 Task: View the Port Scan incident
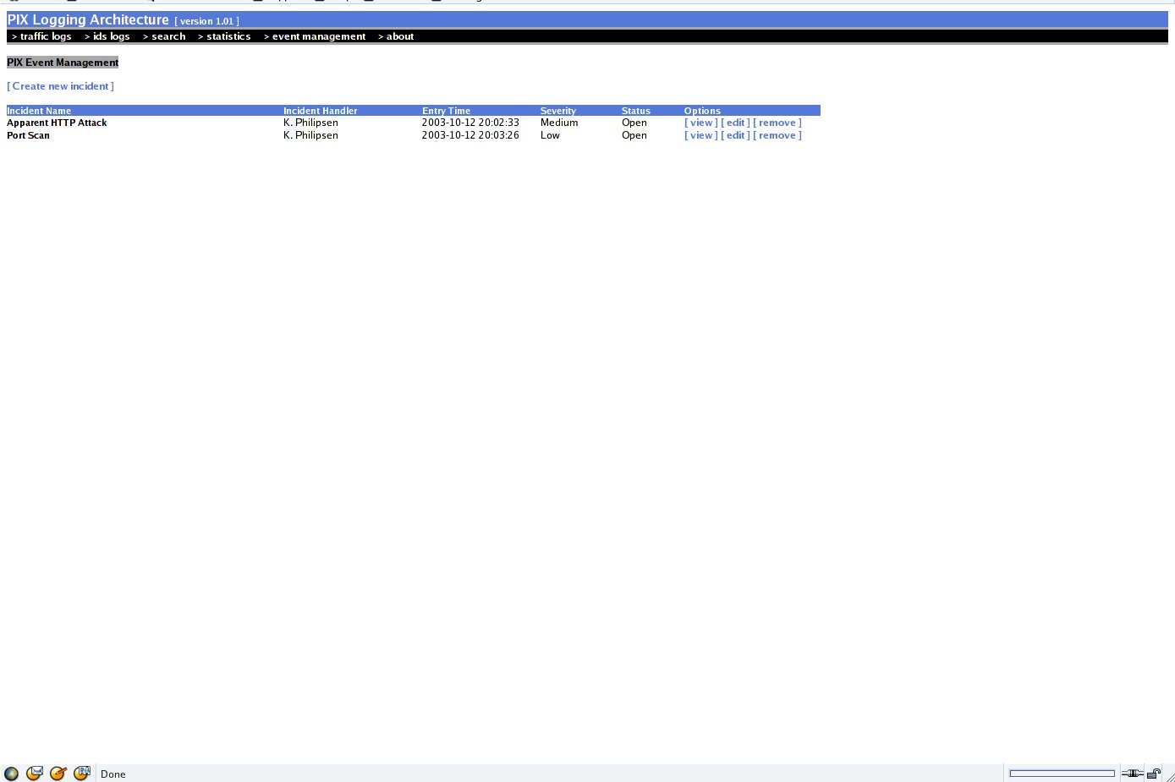point(701,135)
